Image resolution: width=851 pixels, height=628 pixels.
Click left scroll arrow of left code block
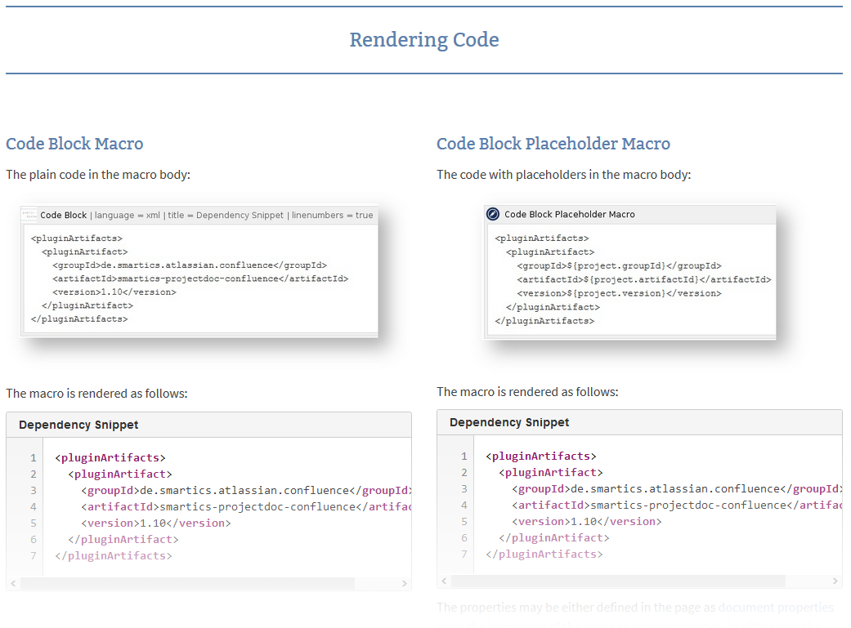point(12,583)
